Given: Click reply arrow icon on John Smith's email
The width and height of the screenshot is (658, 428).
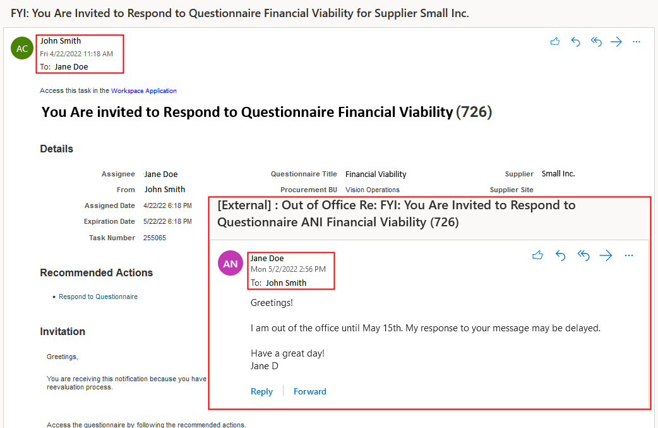Looking at the screenshot, I should [x=575, y=42].
